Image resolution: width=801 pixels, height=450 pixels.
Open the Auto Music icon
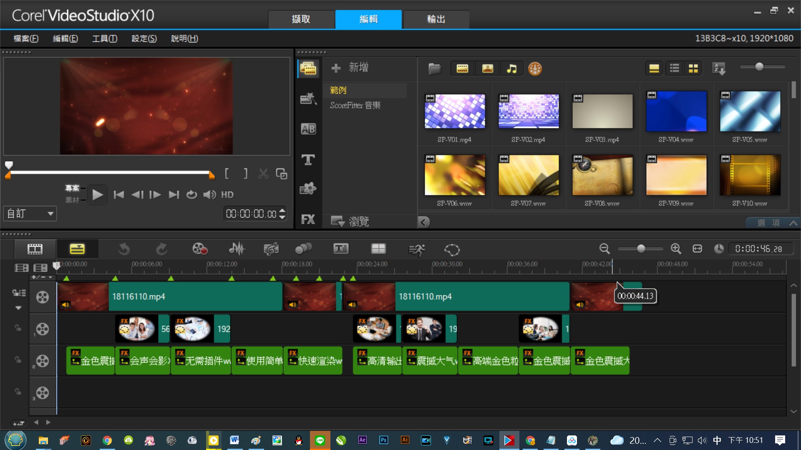(x=271, y=249)
